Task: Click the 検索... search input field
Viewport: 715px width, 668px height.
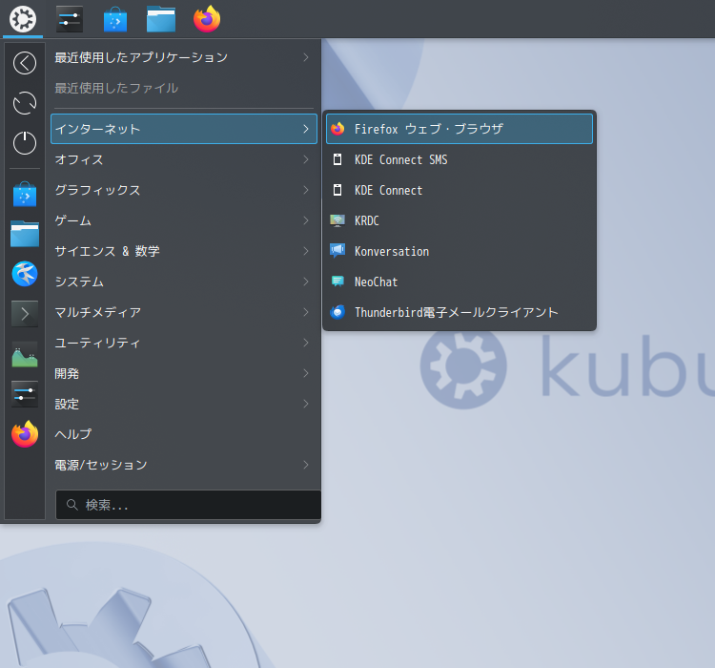Action: point(189,505)
